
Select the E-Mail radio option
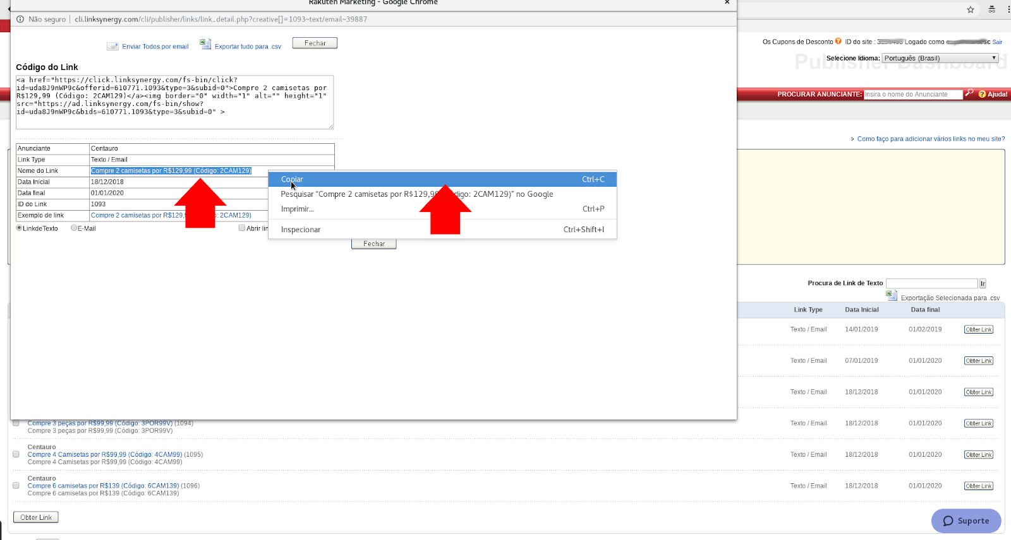74,228
